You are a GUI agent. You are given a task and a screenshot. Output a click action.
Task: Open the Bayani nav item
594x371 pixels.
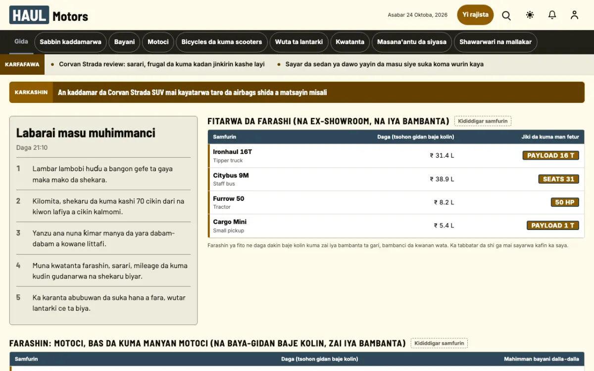click(x=124, y=42)
